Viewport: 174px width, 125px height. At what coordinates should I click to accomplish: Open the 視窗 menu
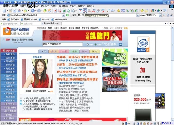coord(82,6)
